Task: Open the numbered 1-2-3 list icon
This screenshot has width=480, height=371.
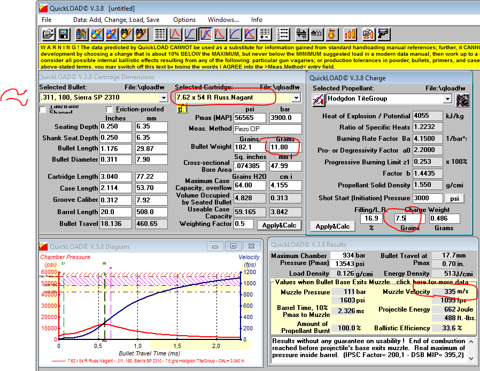Action: 283,34
